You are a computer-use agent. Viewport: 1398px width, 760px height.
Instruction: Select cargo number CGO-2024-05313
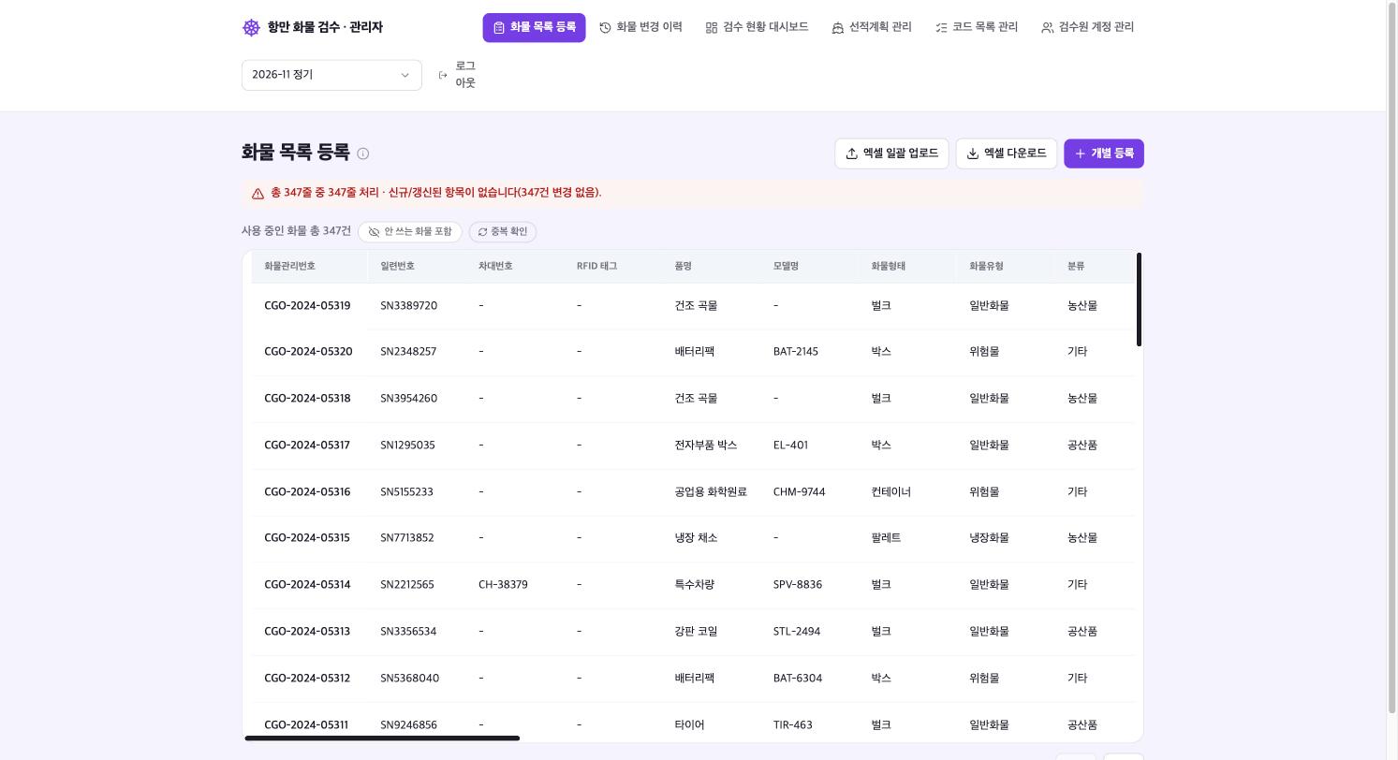pyautogui.click(x=307, y=632)
